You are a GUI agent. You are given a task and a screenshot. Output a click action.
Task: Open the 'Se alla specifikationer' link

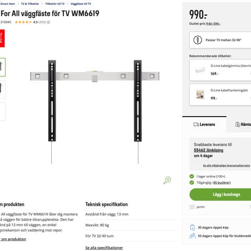click(x=104, y=248)
